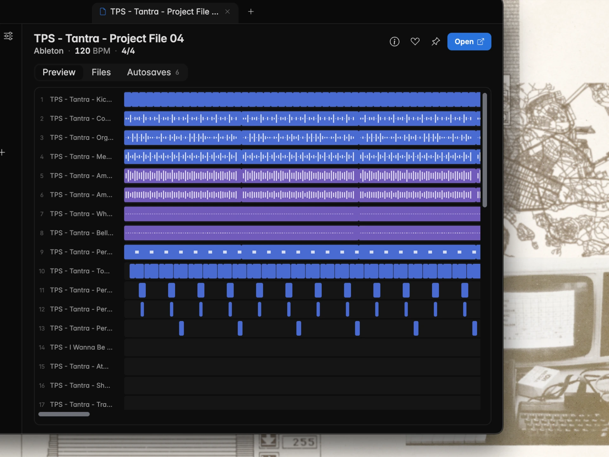Click the vertical scrollbar in the track preview
609x457 pixels.
[485, 150]
